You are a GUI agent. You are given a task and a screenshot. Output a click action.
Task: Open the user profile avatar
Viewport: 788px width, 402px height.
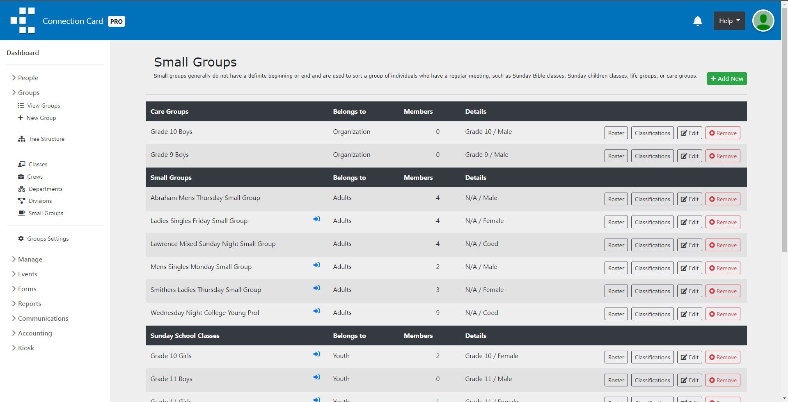[763, 21]
